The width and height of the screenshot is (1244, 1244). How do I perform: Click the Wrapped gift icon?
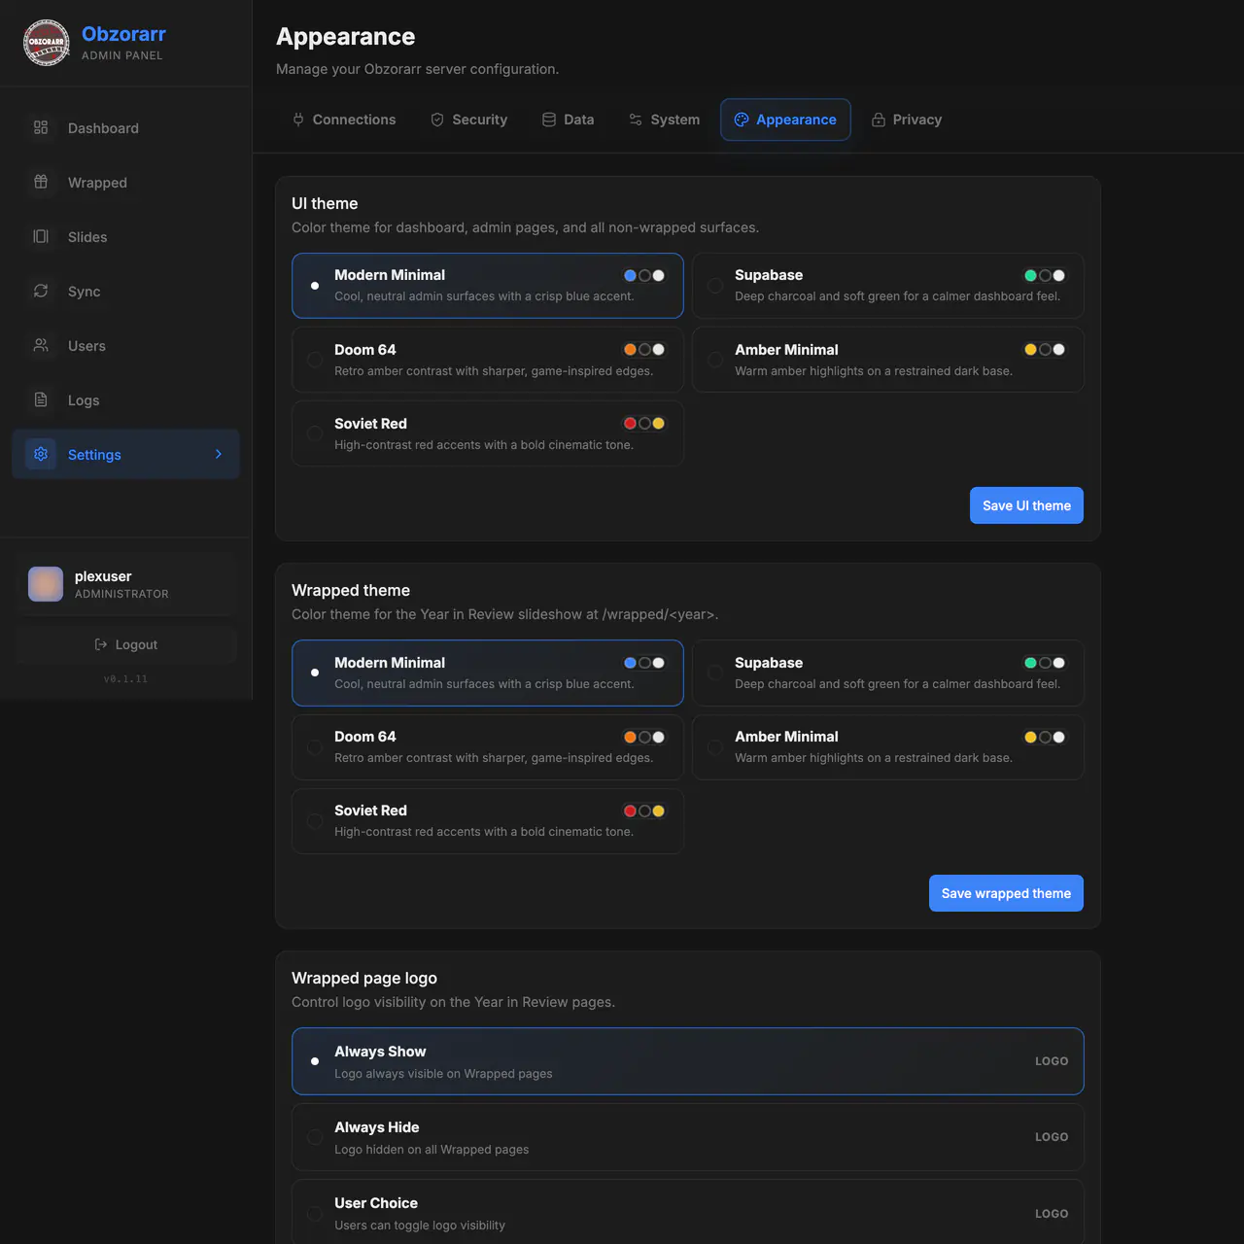[x=41, y=182]
